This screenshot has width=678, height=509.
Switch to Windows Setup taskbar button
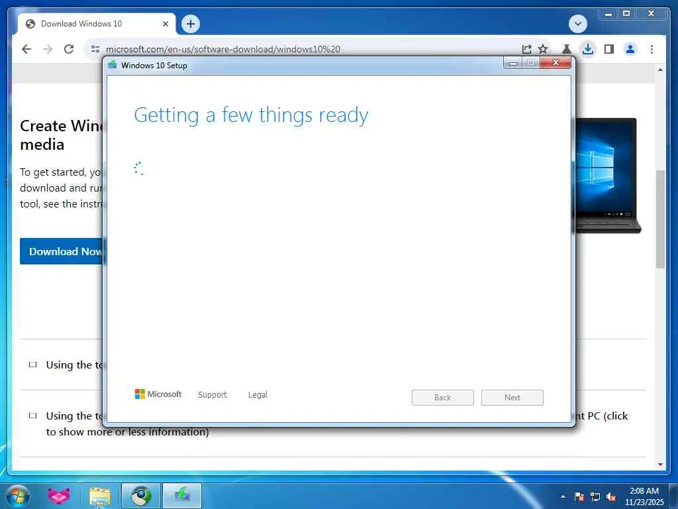182,496
